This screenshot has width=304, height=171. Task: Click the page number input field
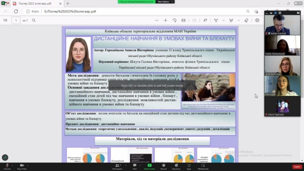click(16, 20)
